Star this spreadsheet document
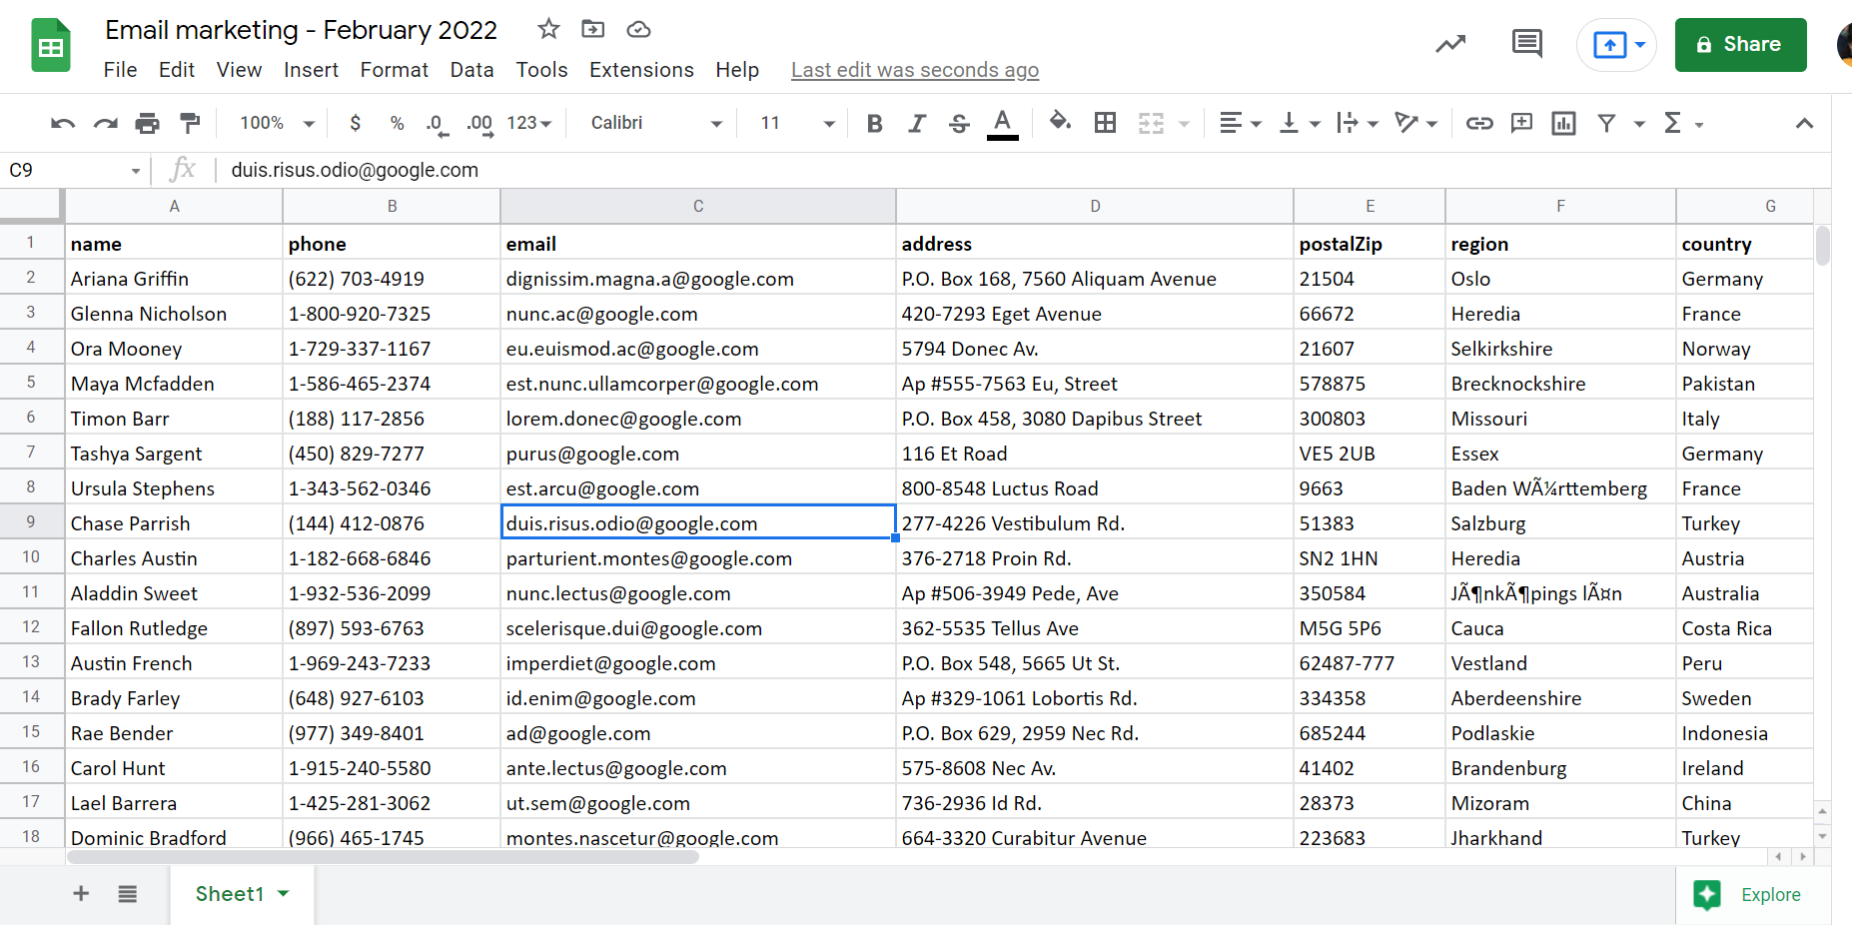1852x929 pixels. coord(548,29)
